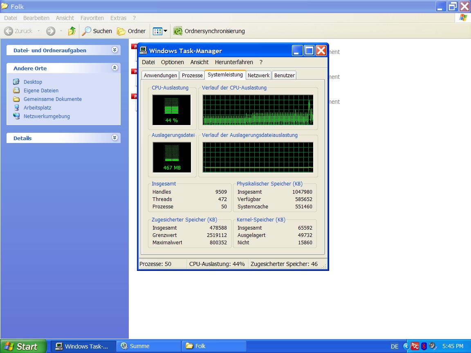Image resolution: width=471 pixels, height=353 pixels.
Task: Click the Ausgelagert value 49732
Action: [305, 235]
